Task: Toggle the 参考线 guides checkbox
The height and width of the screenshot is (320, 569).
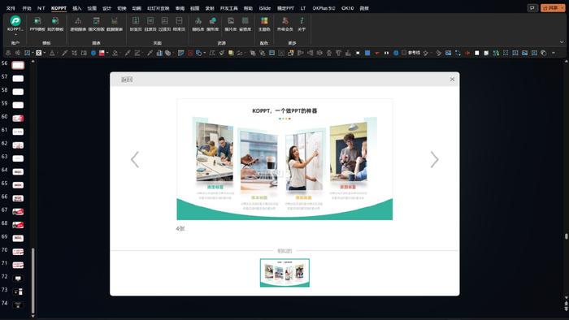Action: (x=404, y=53)
